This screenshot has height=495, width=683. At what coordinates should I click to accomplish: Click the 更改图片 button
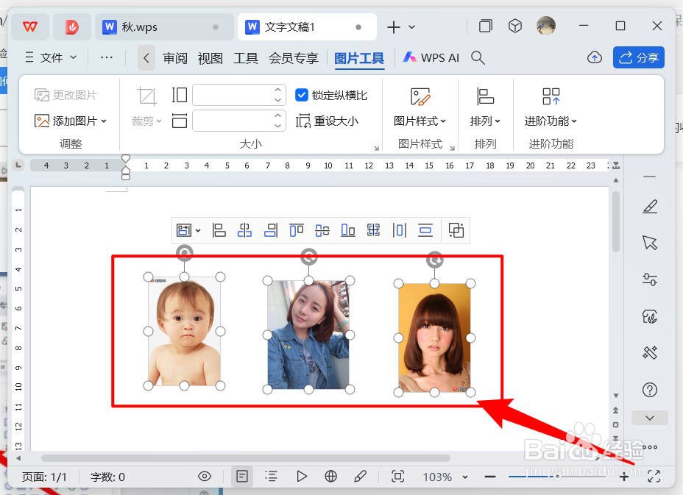(66, 95)
